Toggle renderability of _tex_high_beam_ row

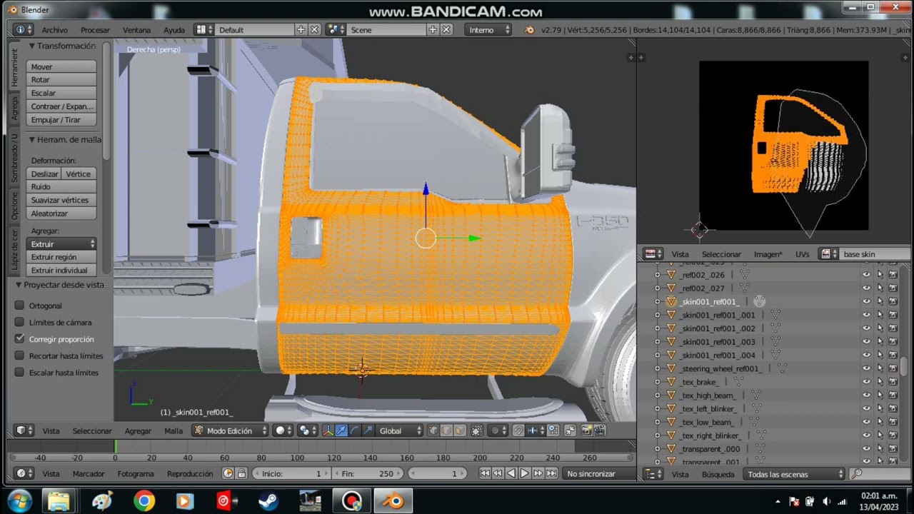893,395
